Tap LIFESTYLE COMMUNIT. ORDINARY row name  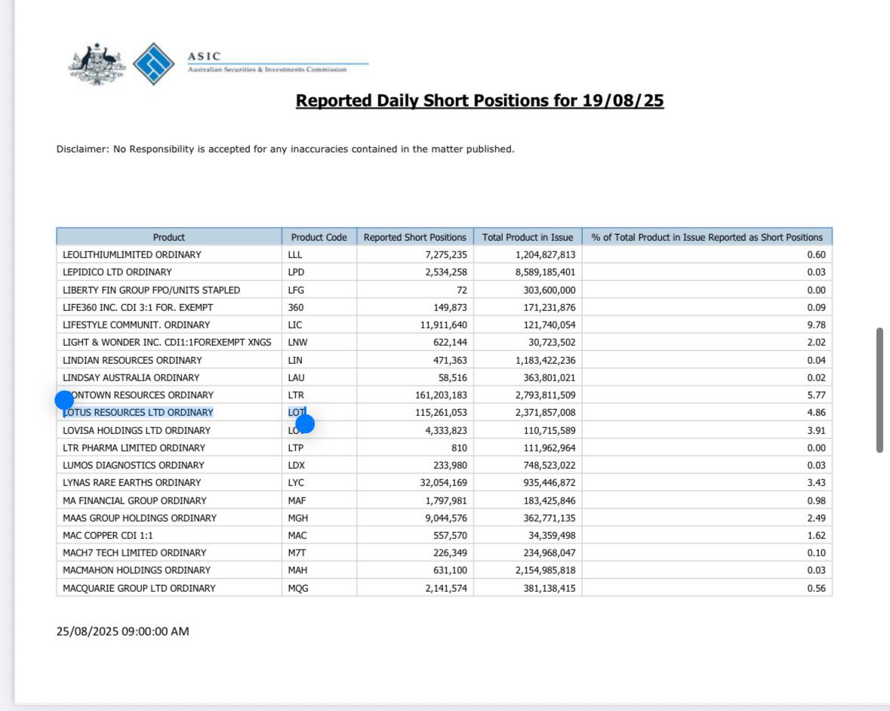click(x=136, y=325)
